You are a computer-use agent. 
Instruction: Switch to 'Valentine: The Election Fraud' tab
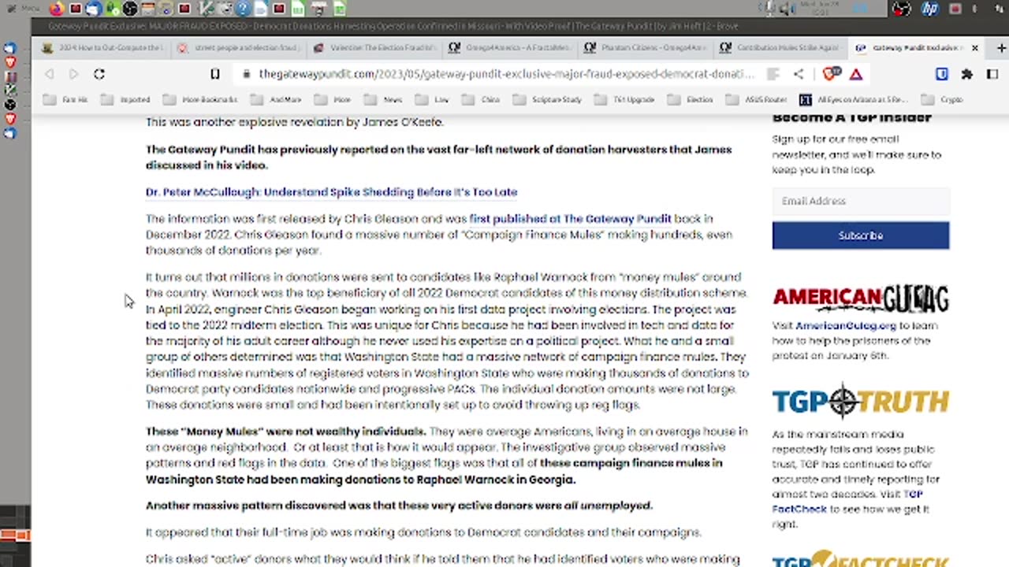point(374,48)
